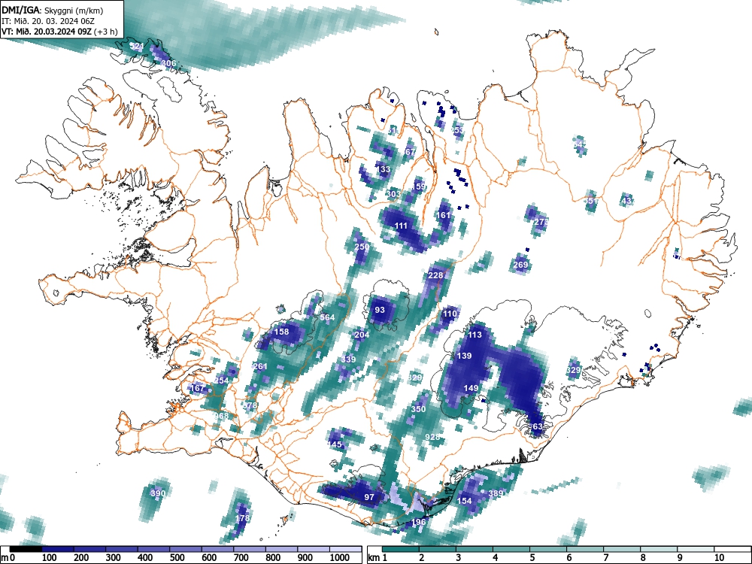
Task: Click the light teal 7–8 km legend swatch
Action: pos(622,549)
